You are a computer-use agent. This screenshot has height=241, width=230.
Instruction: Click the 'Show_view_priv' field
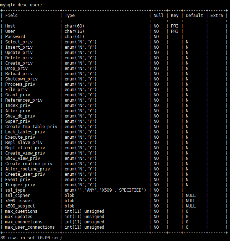[x=23, y=158]
